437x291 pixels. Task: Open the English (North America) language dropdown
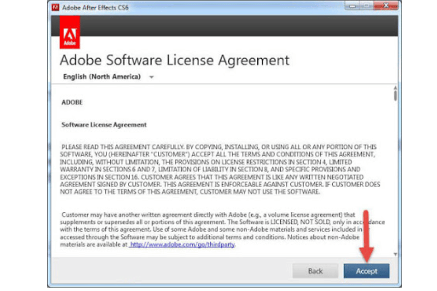coord(102,77)
